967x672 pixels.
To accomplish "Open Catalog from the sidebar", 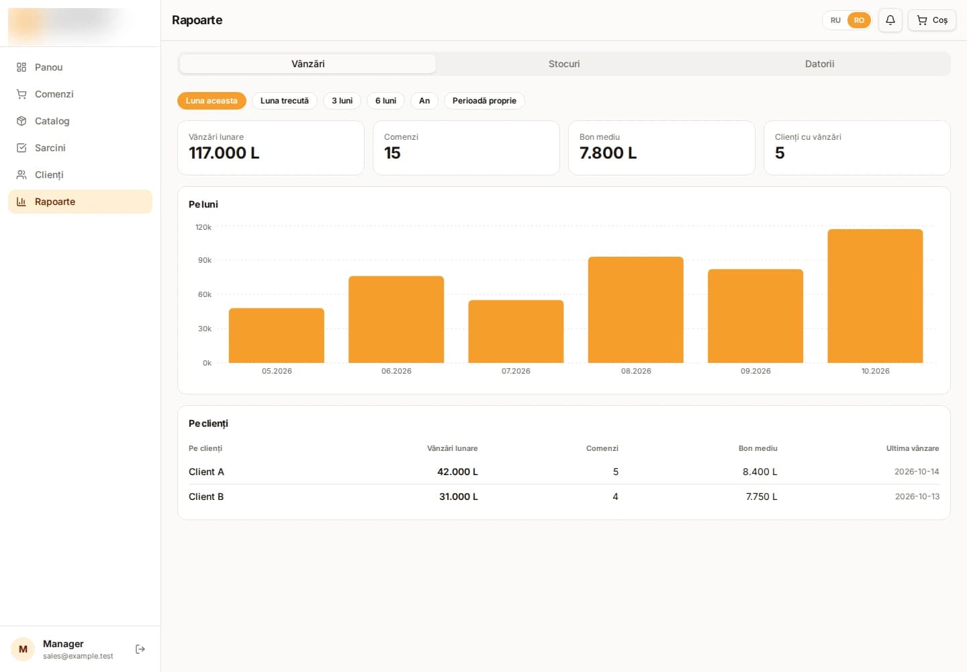I will tap(80, 121).
